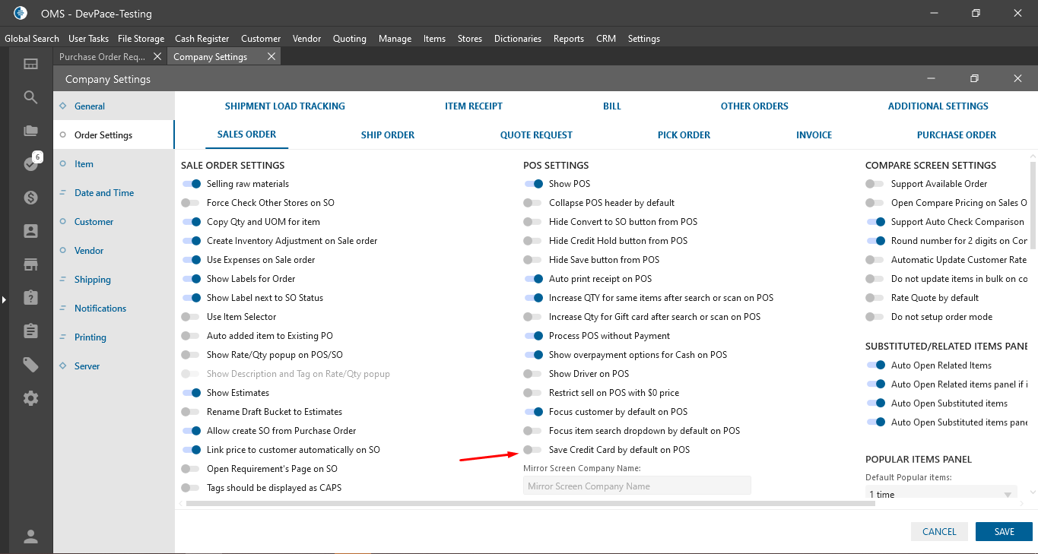The height and width of the screenshot is (554, 1038).
Task: Turn on Use Item Selector switch
Action: pos(192,317)
